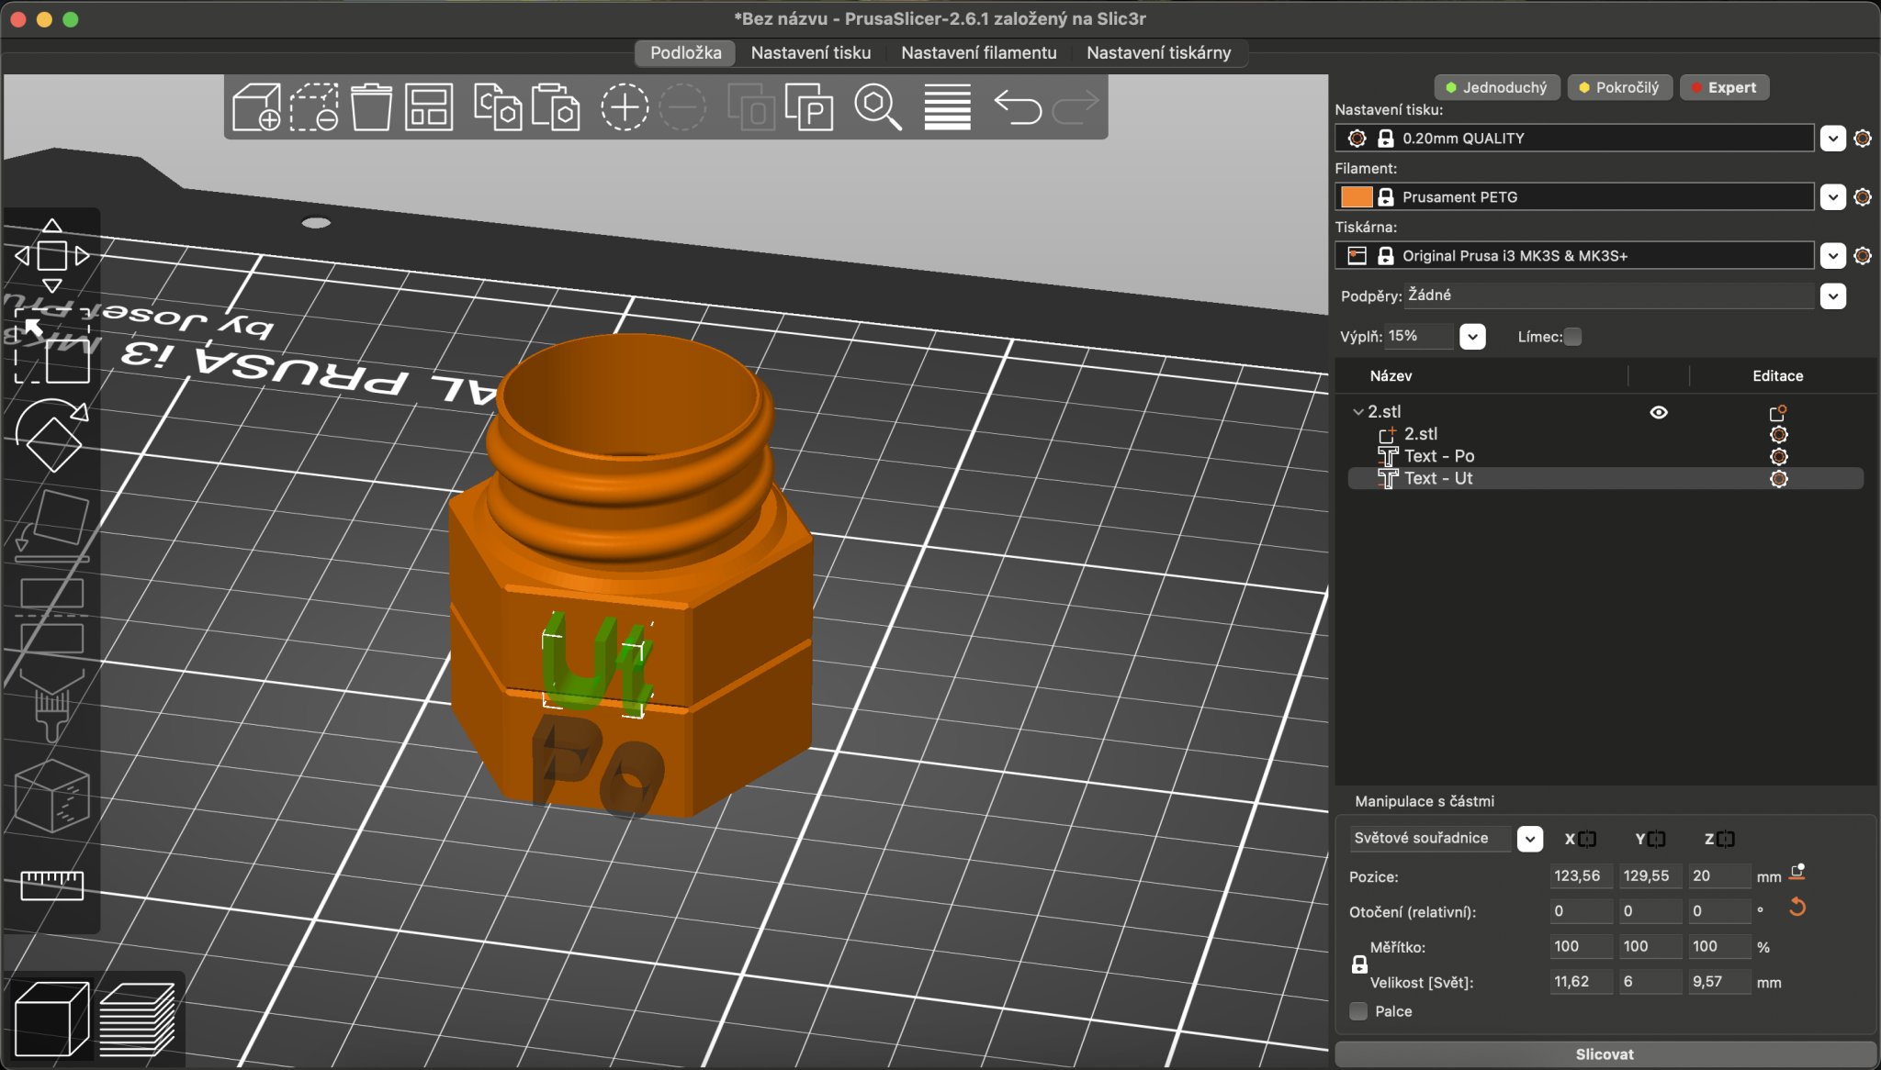
Task: Switch to sliced layers preview view
Action: (137, 1020)
